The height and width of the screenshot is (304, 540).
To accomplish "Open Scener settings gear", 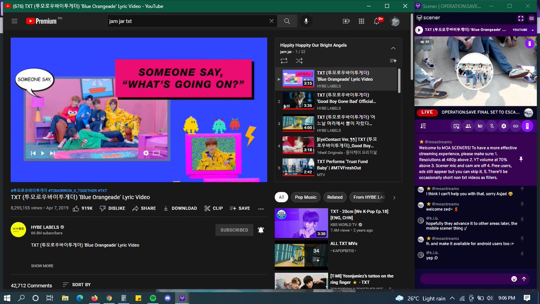I will tap(504, 126).
